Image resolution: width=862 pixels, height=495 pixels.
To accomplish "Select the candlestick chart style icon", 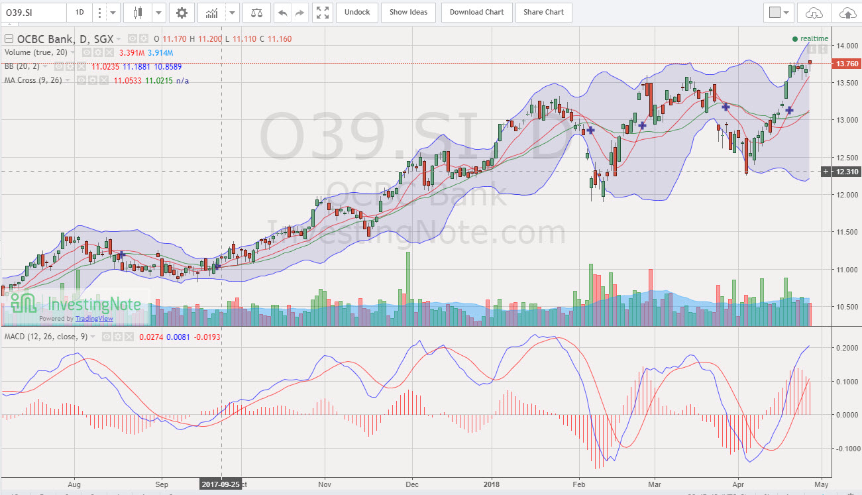I will pyautogui.click(x=138, y=12).
